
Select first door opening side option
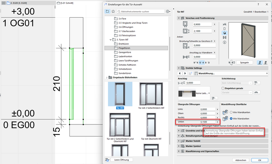coord(260,62)
